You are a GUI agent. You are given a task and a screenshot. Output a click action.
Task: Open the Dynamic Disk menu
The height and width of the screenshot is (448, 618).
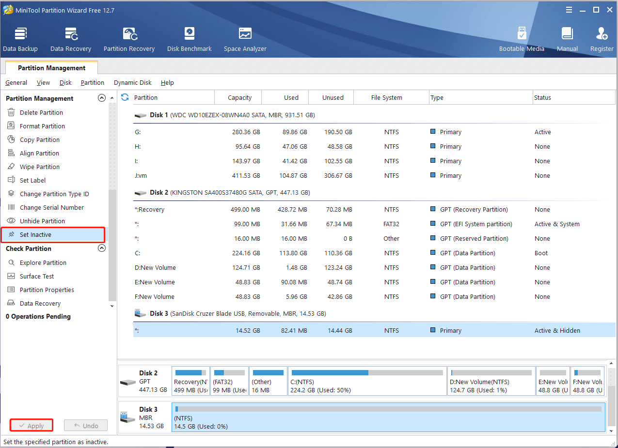[133, 82]
